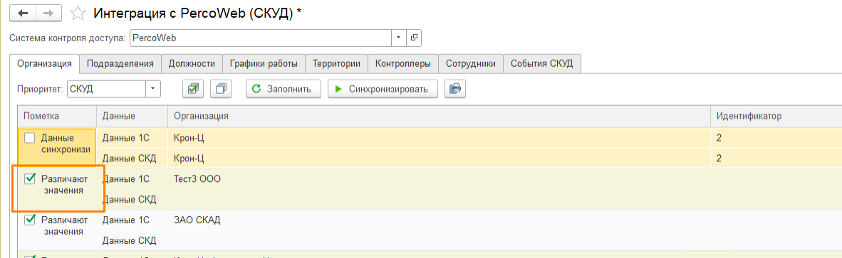
Task: Go to the События СКУД tab
Action: 542,64
